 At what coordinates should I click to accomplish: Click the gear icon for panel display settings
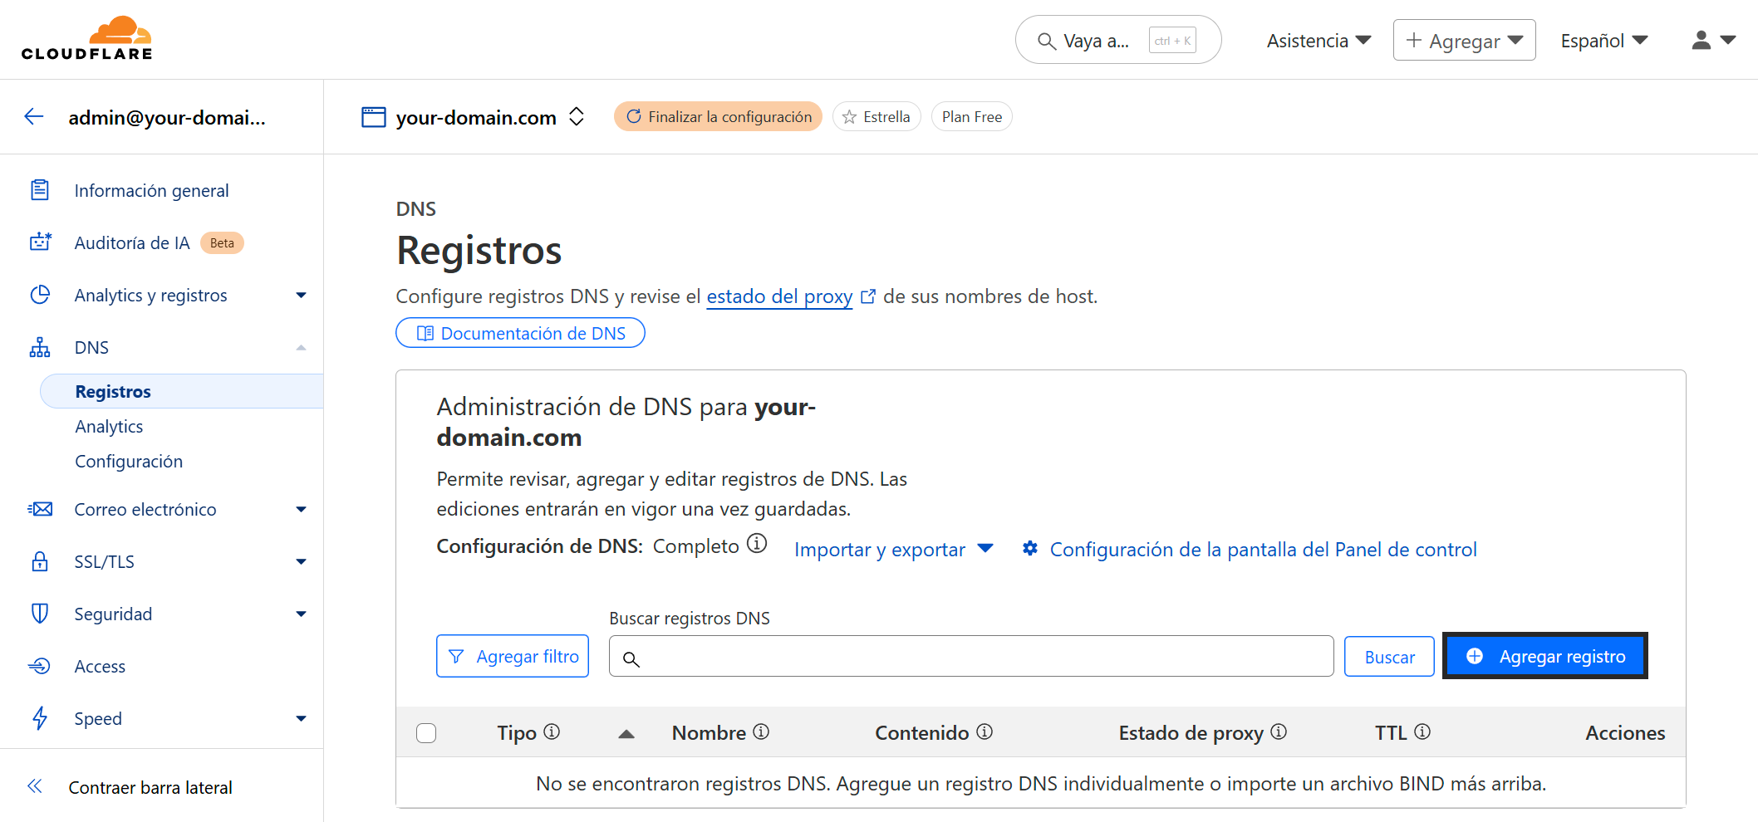pyautogui.click(x=1030, y=548)
